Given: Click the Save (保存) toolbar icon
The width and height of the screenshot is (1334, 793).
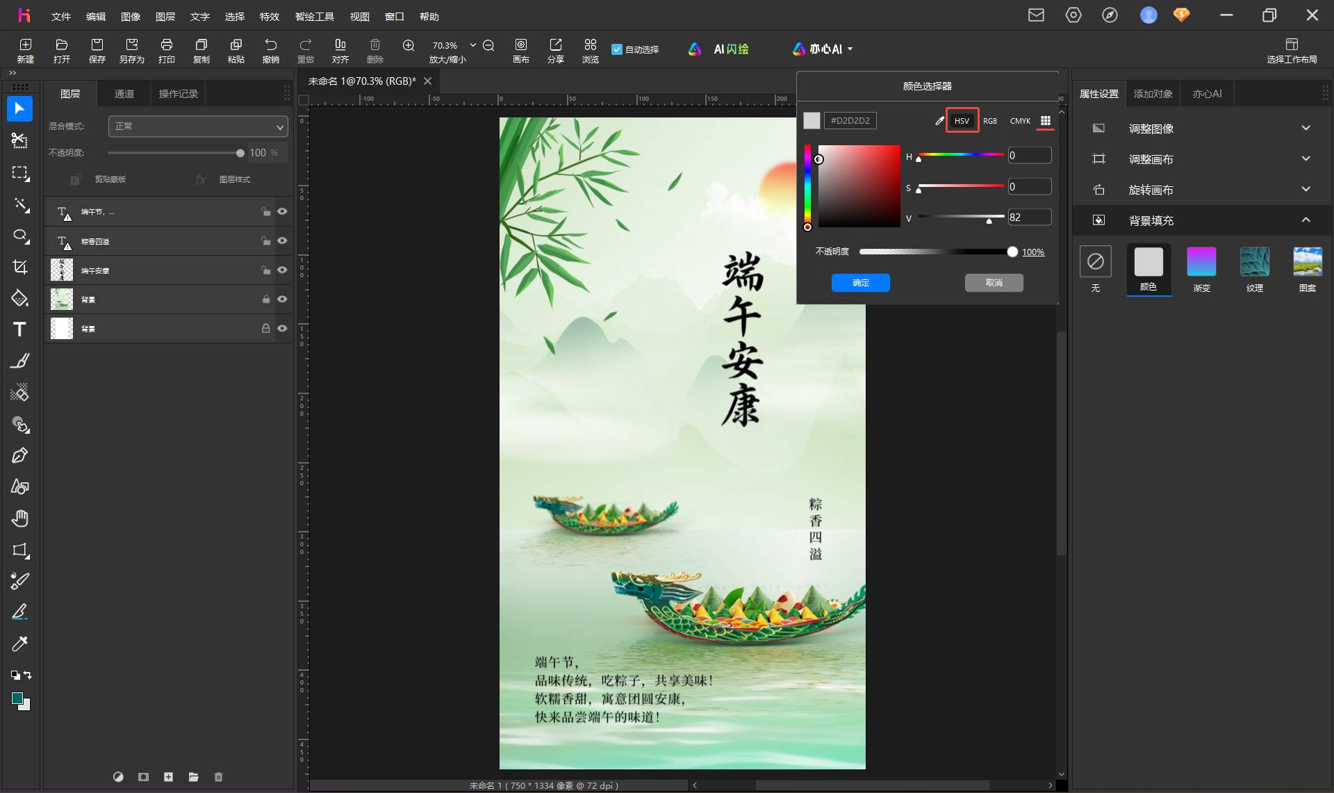Looking at the screenshot, I should [x=97, y=50].
